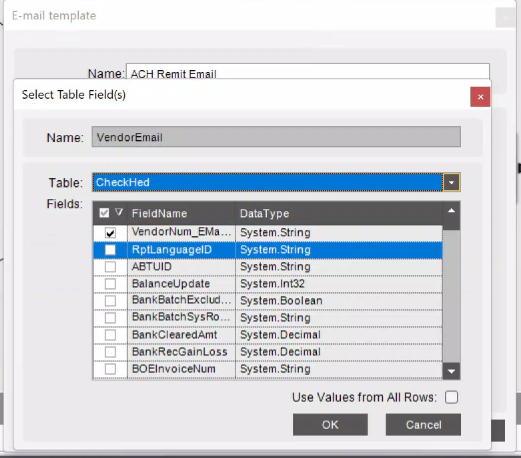Click System.Decimal cell in BankClearedAmt row
521x458 pixels.
[x=339, y=334]
